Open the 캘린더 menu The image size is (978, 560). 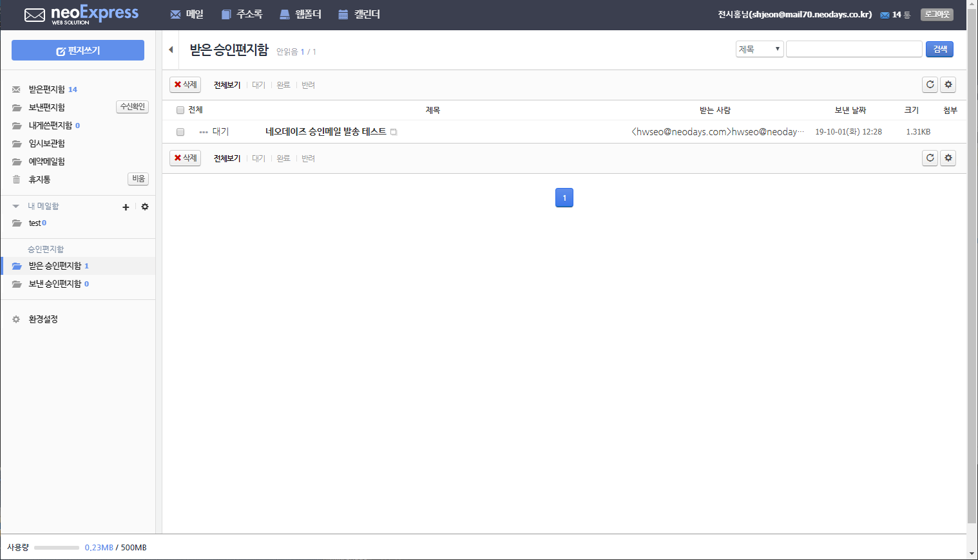(x=359, y=14)
